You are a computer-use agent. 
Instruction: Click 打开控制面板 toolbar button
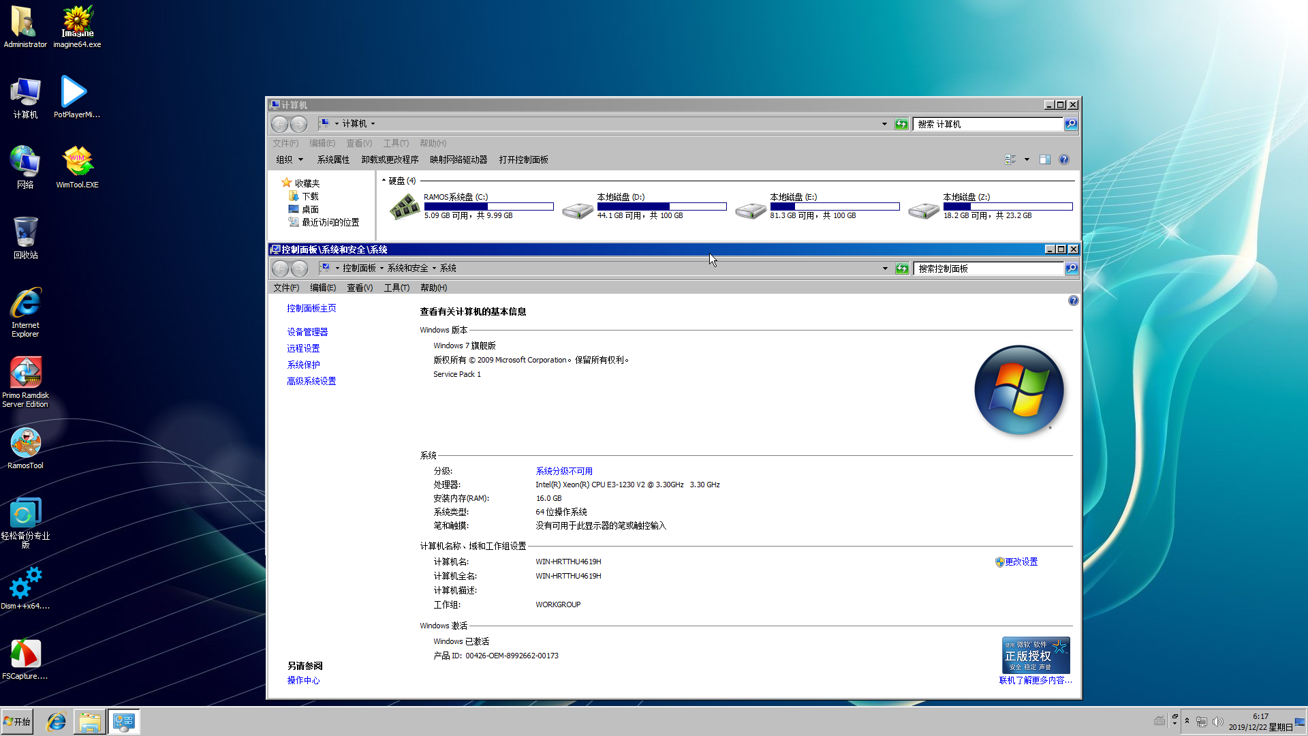pyautogui.click(x=523, y=159)
